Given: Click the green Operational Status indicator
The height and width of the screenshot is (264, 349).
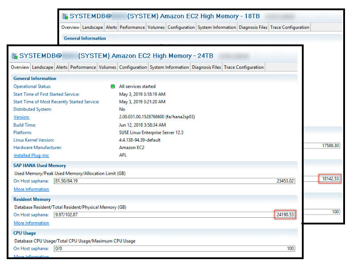Looking at the screenshot, I should [x=113, y=87].
